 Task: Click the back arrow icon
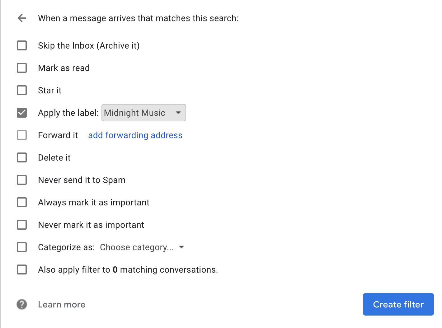tap(22, 18)
